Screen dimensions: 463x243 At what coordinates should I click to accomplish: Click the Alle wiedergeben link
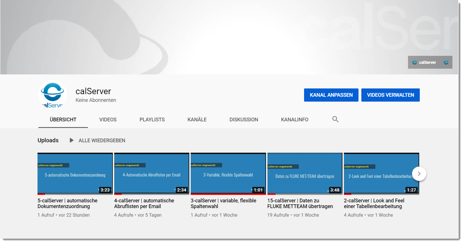[102, 141]
